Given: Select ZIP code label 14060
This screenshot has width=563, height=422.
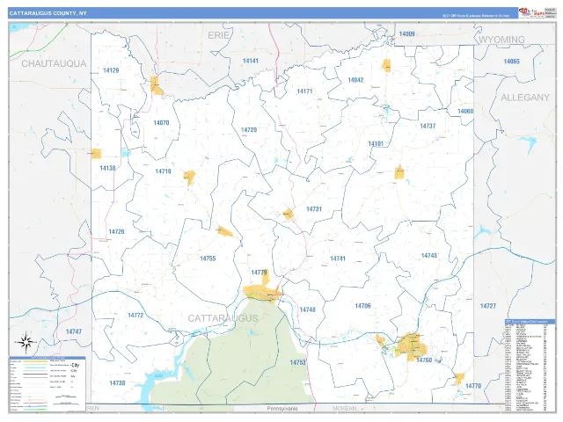Looking at the screenshot, I should pos(465,112).
